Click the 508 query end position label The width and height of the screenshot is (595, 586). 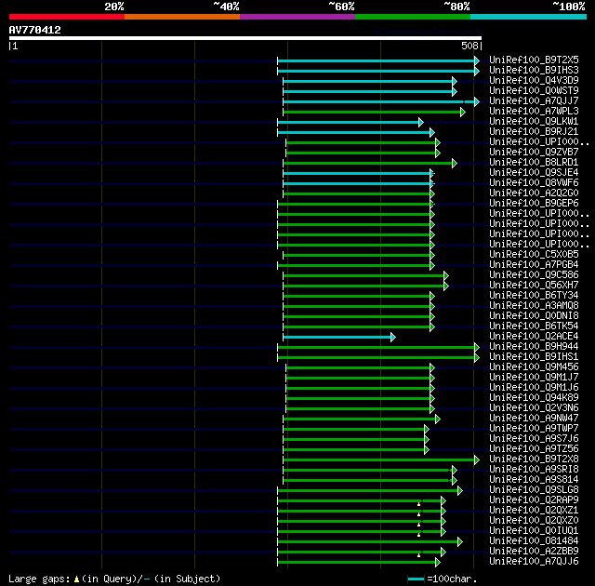(469, 46)
